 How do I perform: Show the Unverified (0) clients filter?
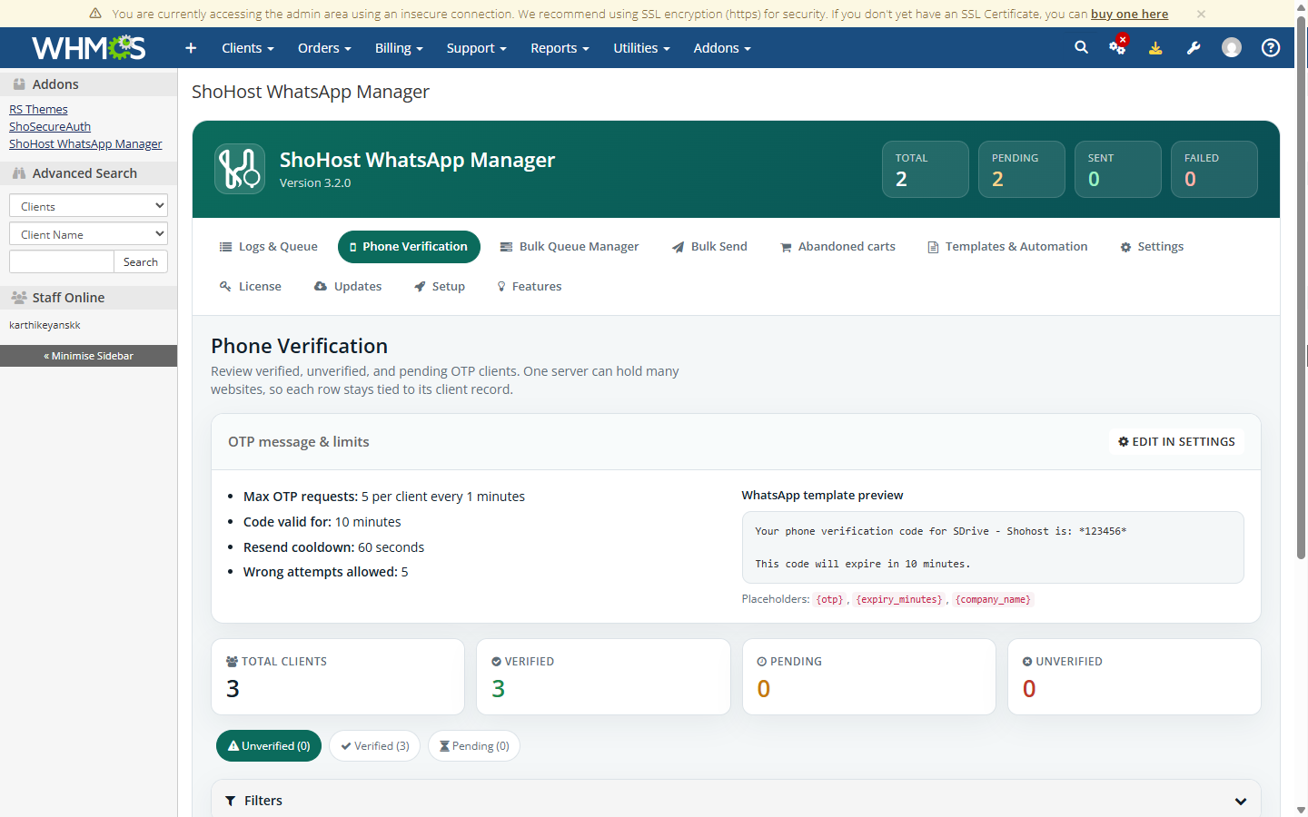point(269,746)
